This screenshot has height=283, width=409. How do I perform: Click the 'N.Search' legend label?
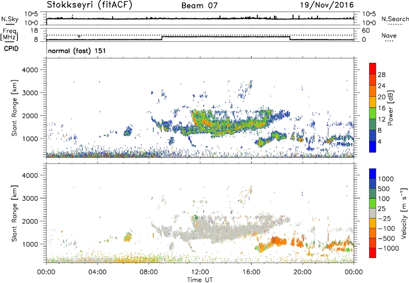point(395,19)
